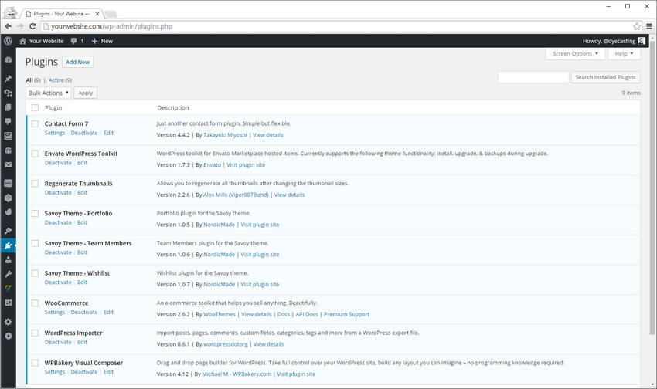657x389 pixels.
Task: Check the Envato WordPress Toolkit checkbox
Action: pyautogui.click(x=36, y=154)
